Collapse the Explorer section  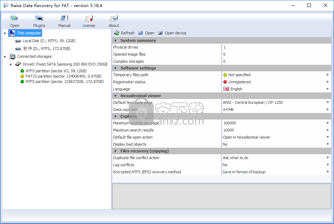(116, 117)
